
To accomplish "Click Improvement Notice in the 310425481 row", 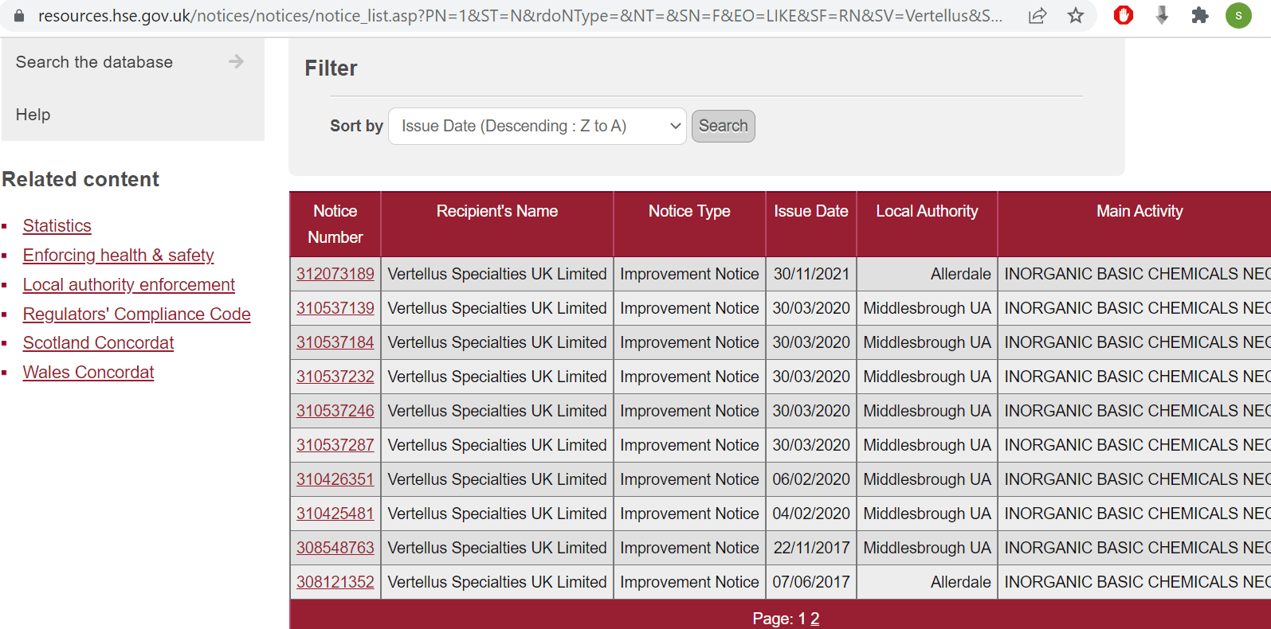I will click(x=689, y=514).
